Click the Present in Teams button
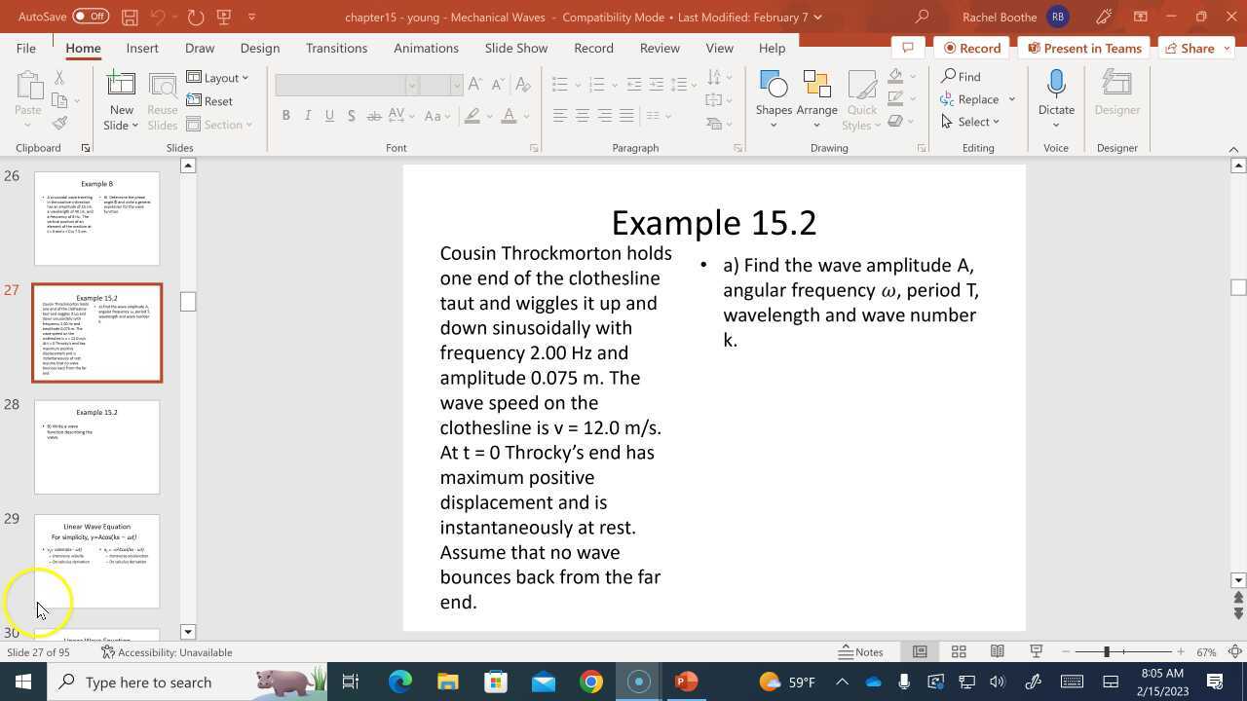 tap(1083, 48)
